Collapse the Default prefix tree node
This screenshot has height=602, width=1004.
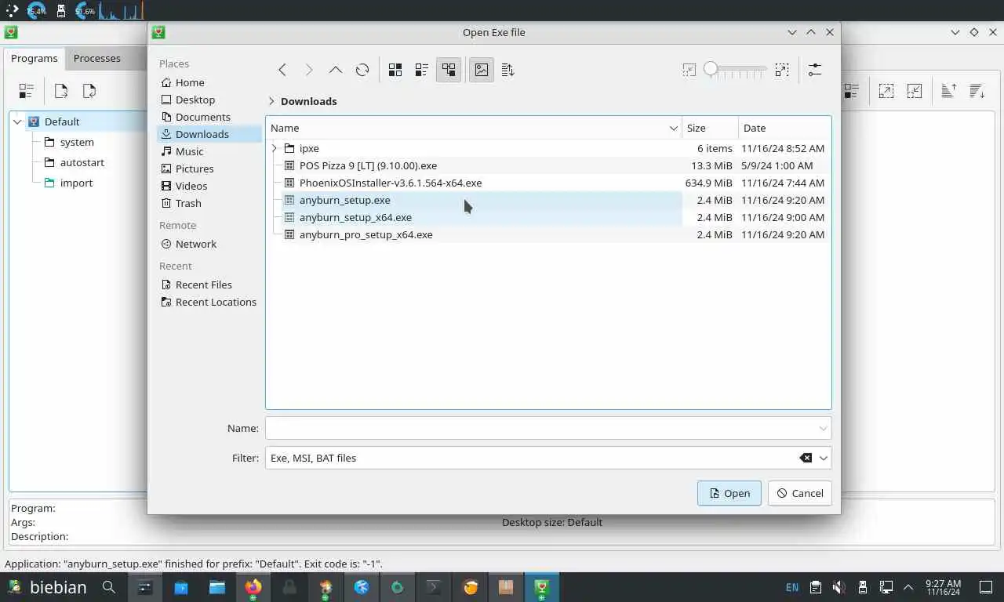coord(17,121)
